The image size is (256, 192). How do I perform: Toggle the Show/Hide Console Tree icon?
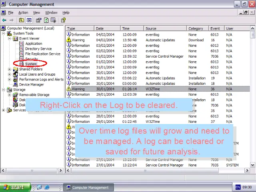point(29,20)
